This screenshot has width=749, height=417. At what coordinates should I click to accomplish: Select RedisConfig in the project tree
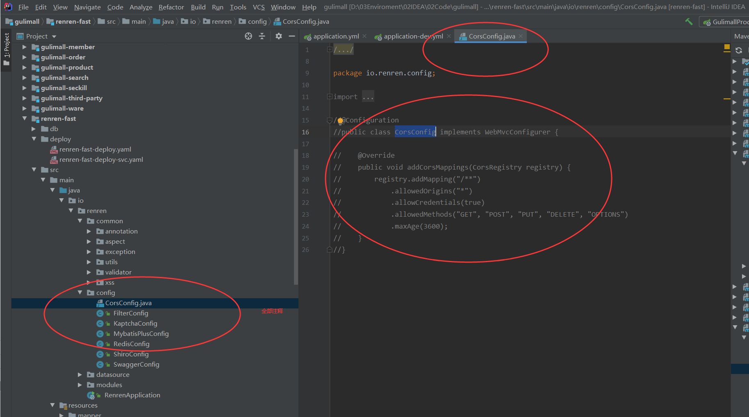click(x=131, y=344)
